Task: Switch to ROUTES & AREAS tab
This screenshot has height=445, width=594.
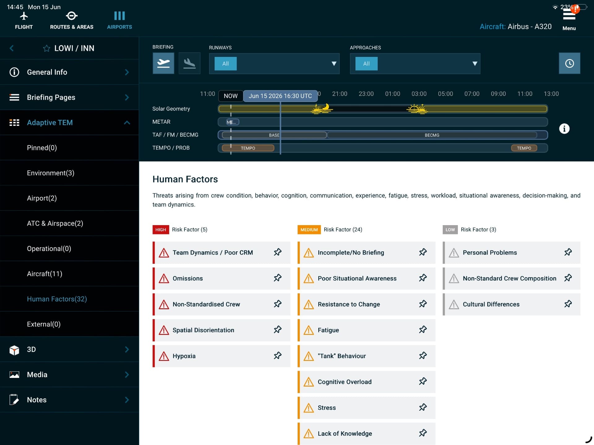Action: tap(72, 20)
